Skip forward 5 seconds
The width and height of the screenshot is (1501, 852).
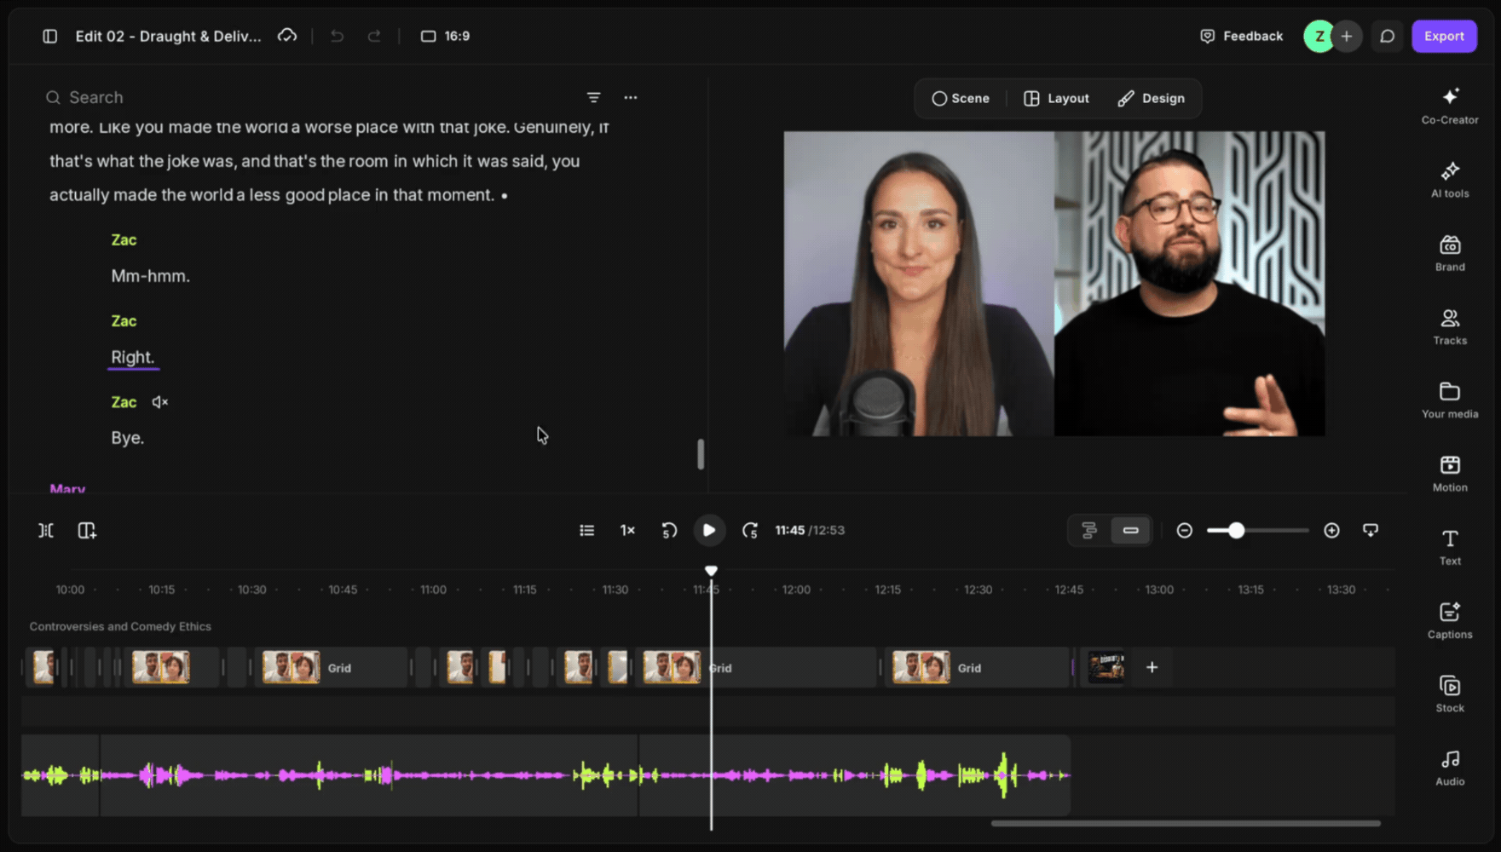coord(750,530)
